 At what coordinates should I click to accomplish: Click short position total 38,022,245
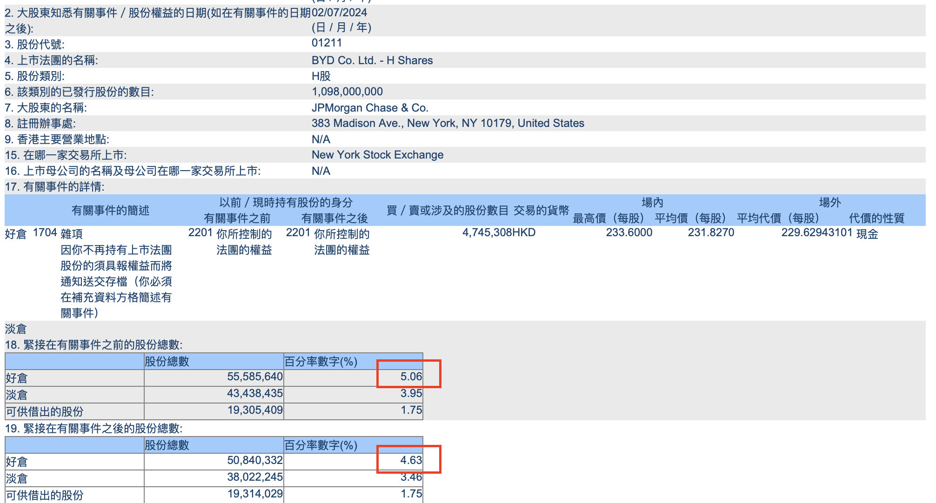click(x=254, y=477)
